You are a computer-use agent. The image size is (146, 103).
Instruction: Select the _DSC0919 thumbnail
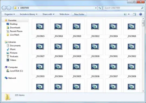(x=77, y=27)
